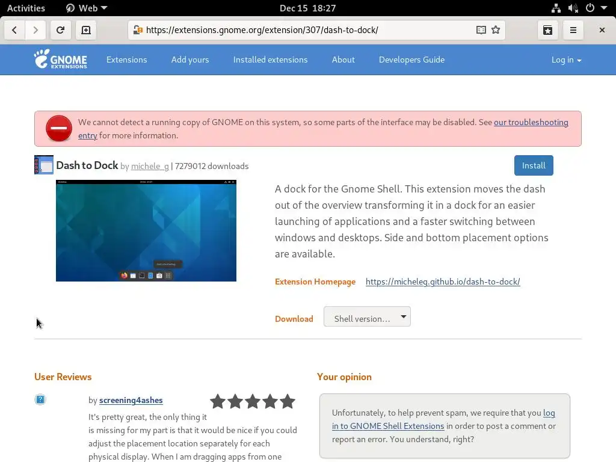
Task: Open the Dash to Dock screenshot thumbnail
Action: tap(146, 230)
